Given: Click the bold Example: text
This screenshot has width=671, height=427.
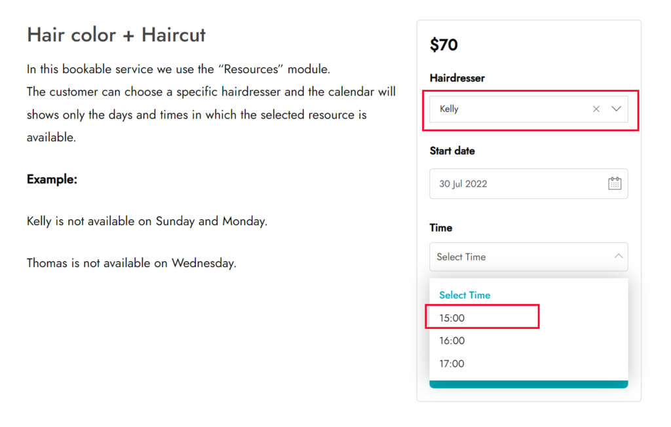Looking at the screenshot, I should click(x=52, y=179).
